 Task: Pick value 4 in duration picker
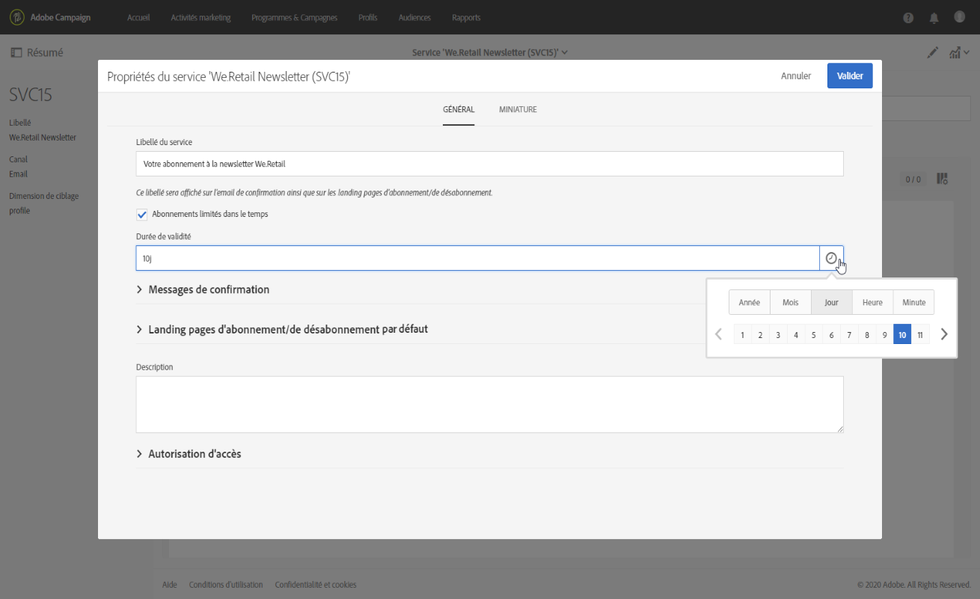pyautogui.click(x=796, y=335)
